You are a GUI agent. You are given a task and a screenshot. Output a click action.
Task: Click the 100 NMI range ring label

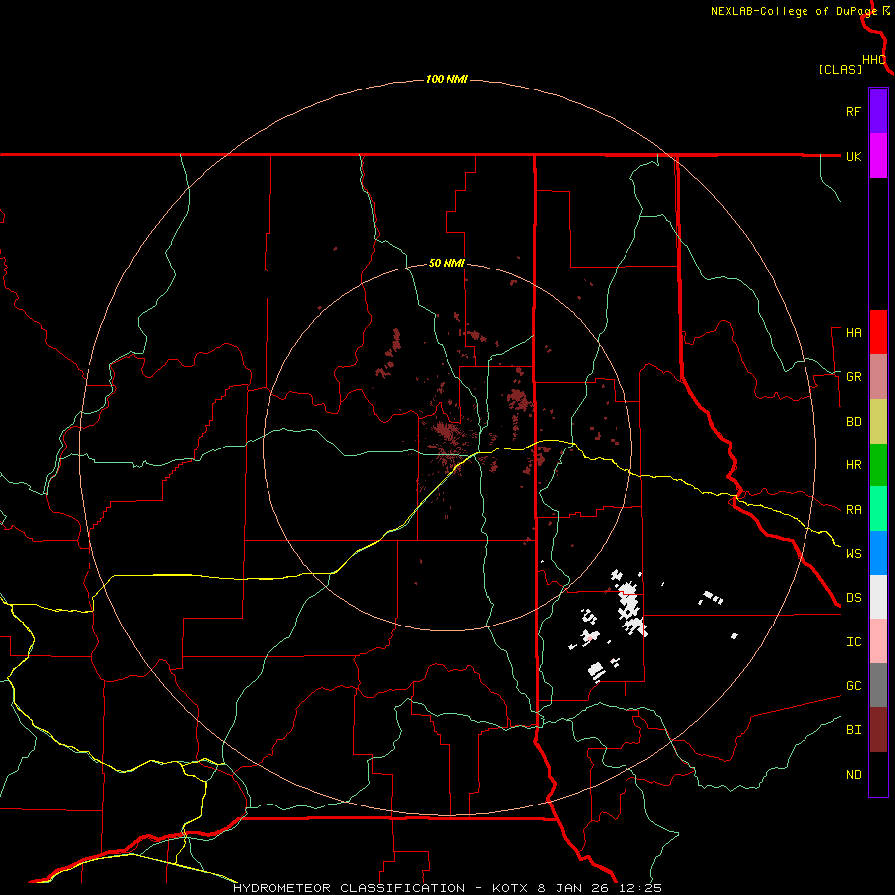tap(447, 79)
